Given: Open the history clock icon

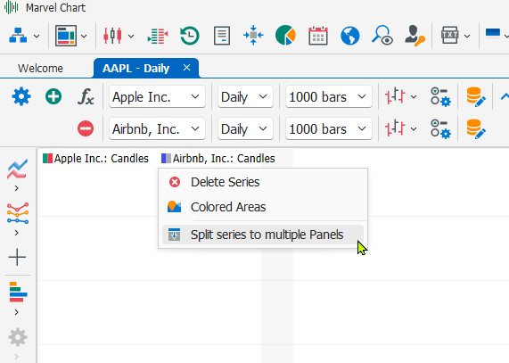Looking at the screenshot, I should pos(190,36).
